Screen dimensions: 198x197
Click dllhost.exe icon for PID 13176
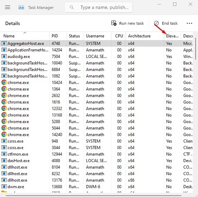pyautogui.click(x=4, y=180)
